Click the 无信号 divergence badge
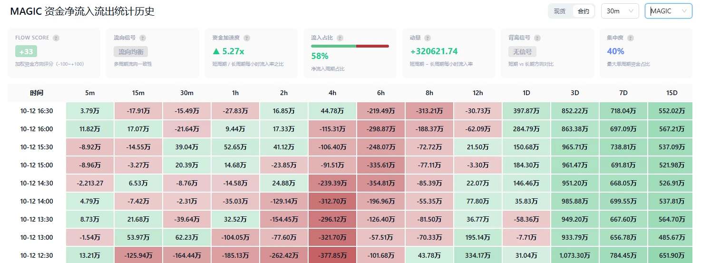The image size is (720, 263). click(522, 51)
